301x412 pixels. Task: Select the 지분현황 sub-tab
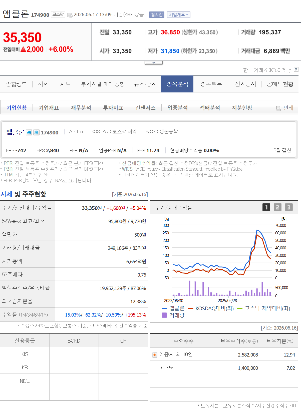[x=242, y=108]
